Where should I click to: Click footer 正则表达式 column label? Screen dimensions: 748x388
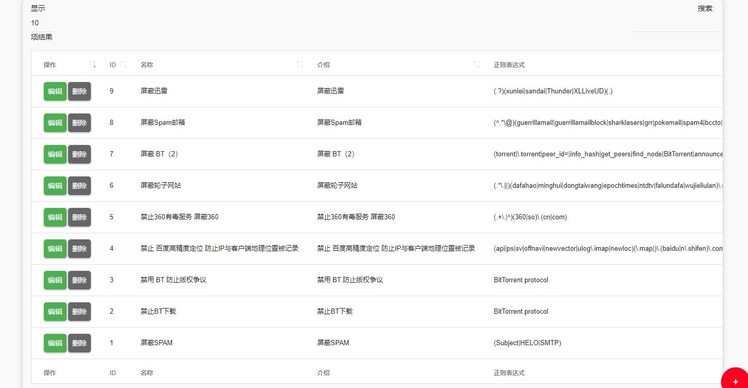click(509, 373)
